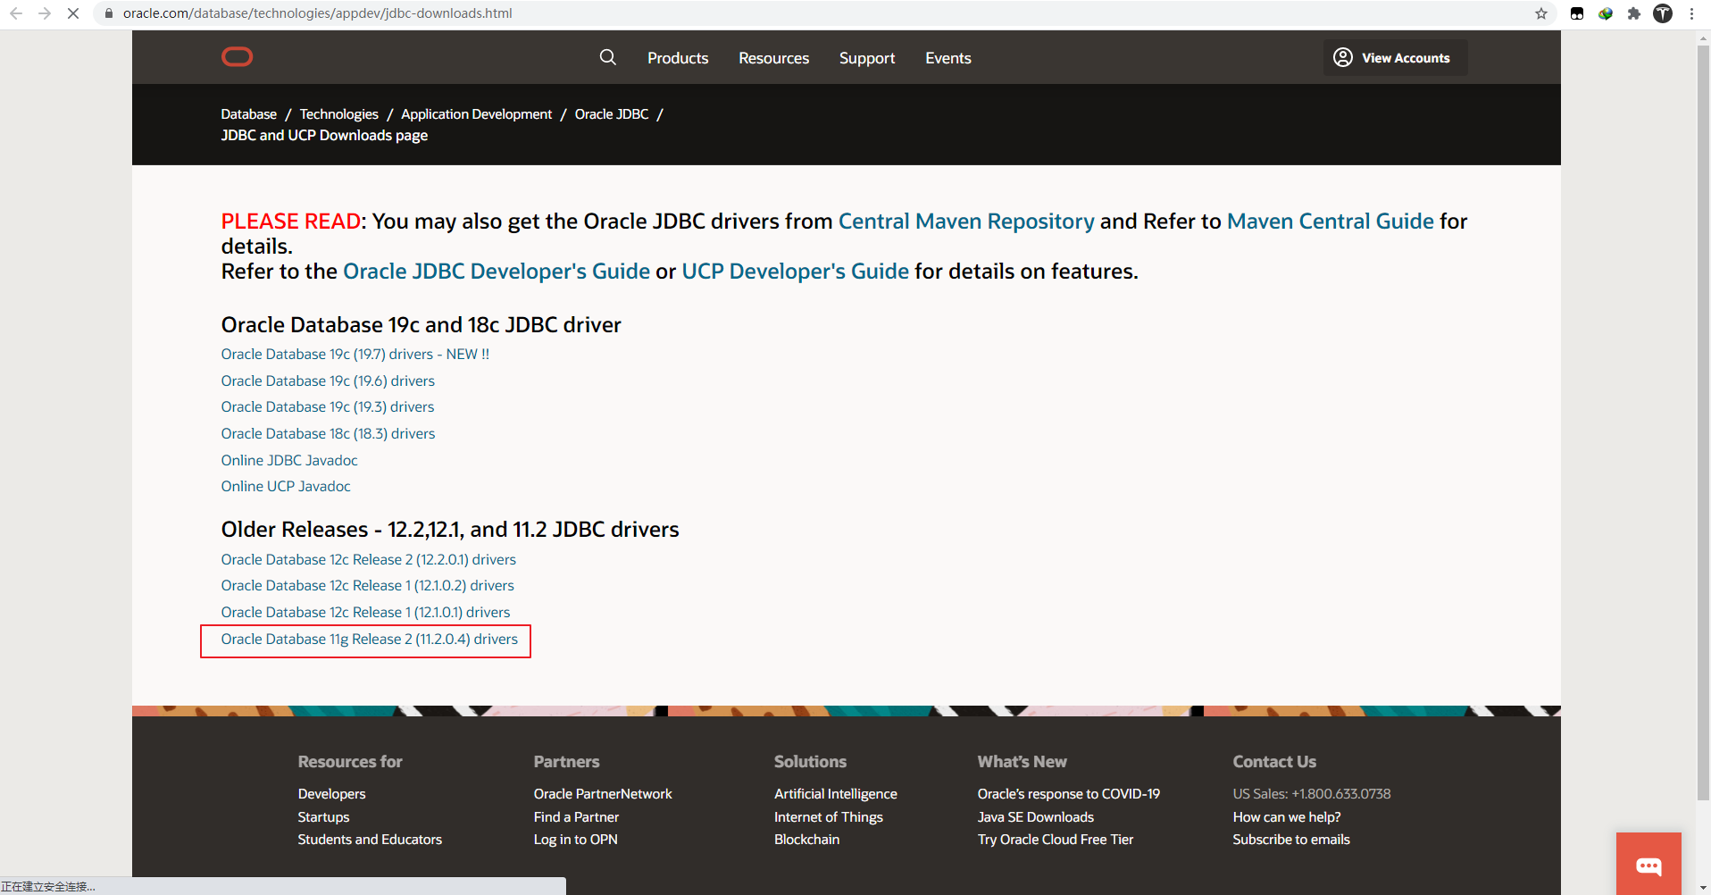The width and height of the screenshot is (1711, 895).
Task: Click the browser back arrow
Action: pos(16,13)
